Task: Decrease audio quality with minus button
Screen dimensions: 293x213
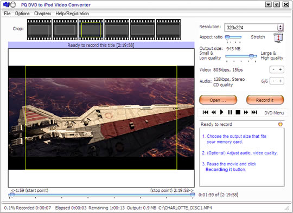Action: [273, 81]
